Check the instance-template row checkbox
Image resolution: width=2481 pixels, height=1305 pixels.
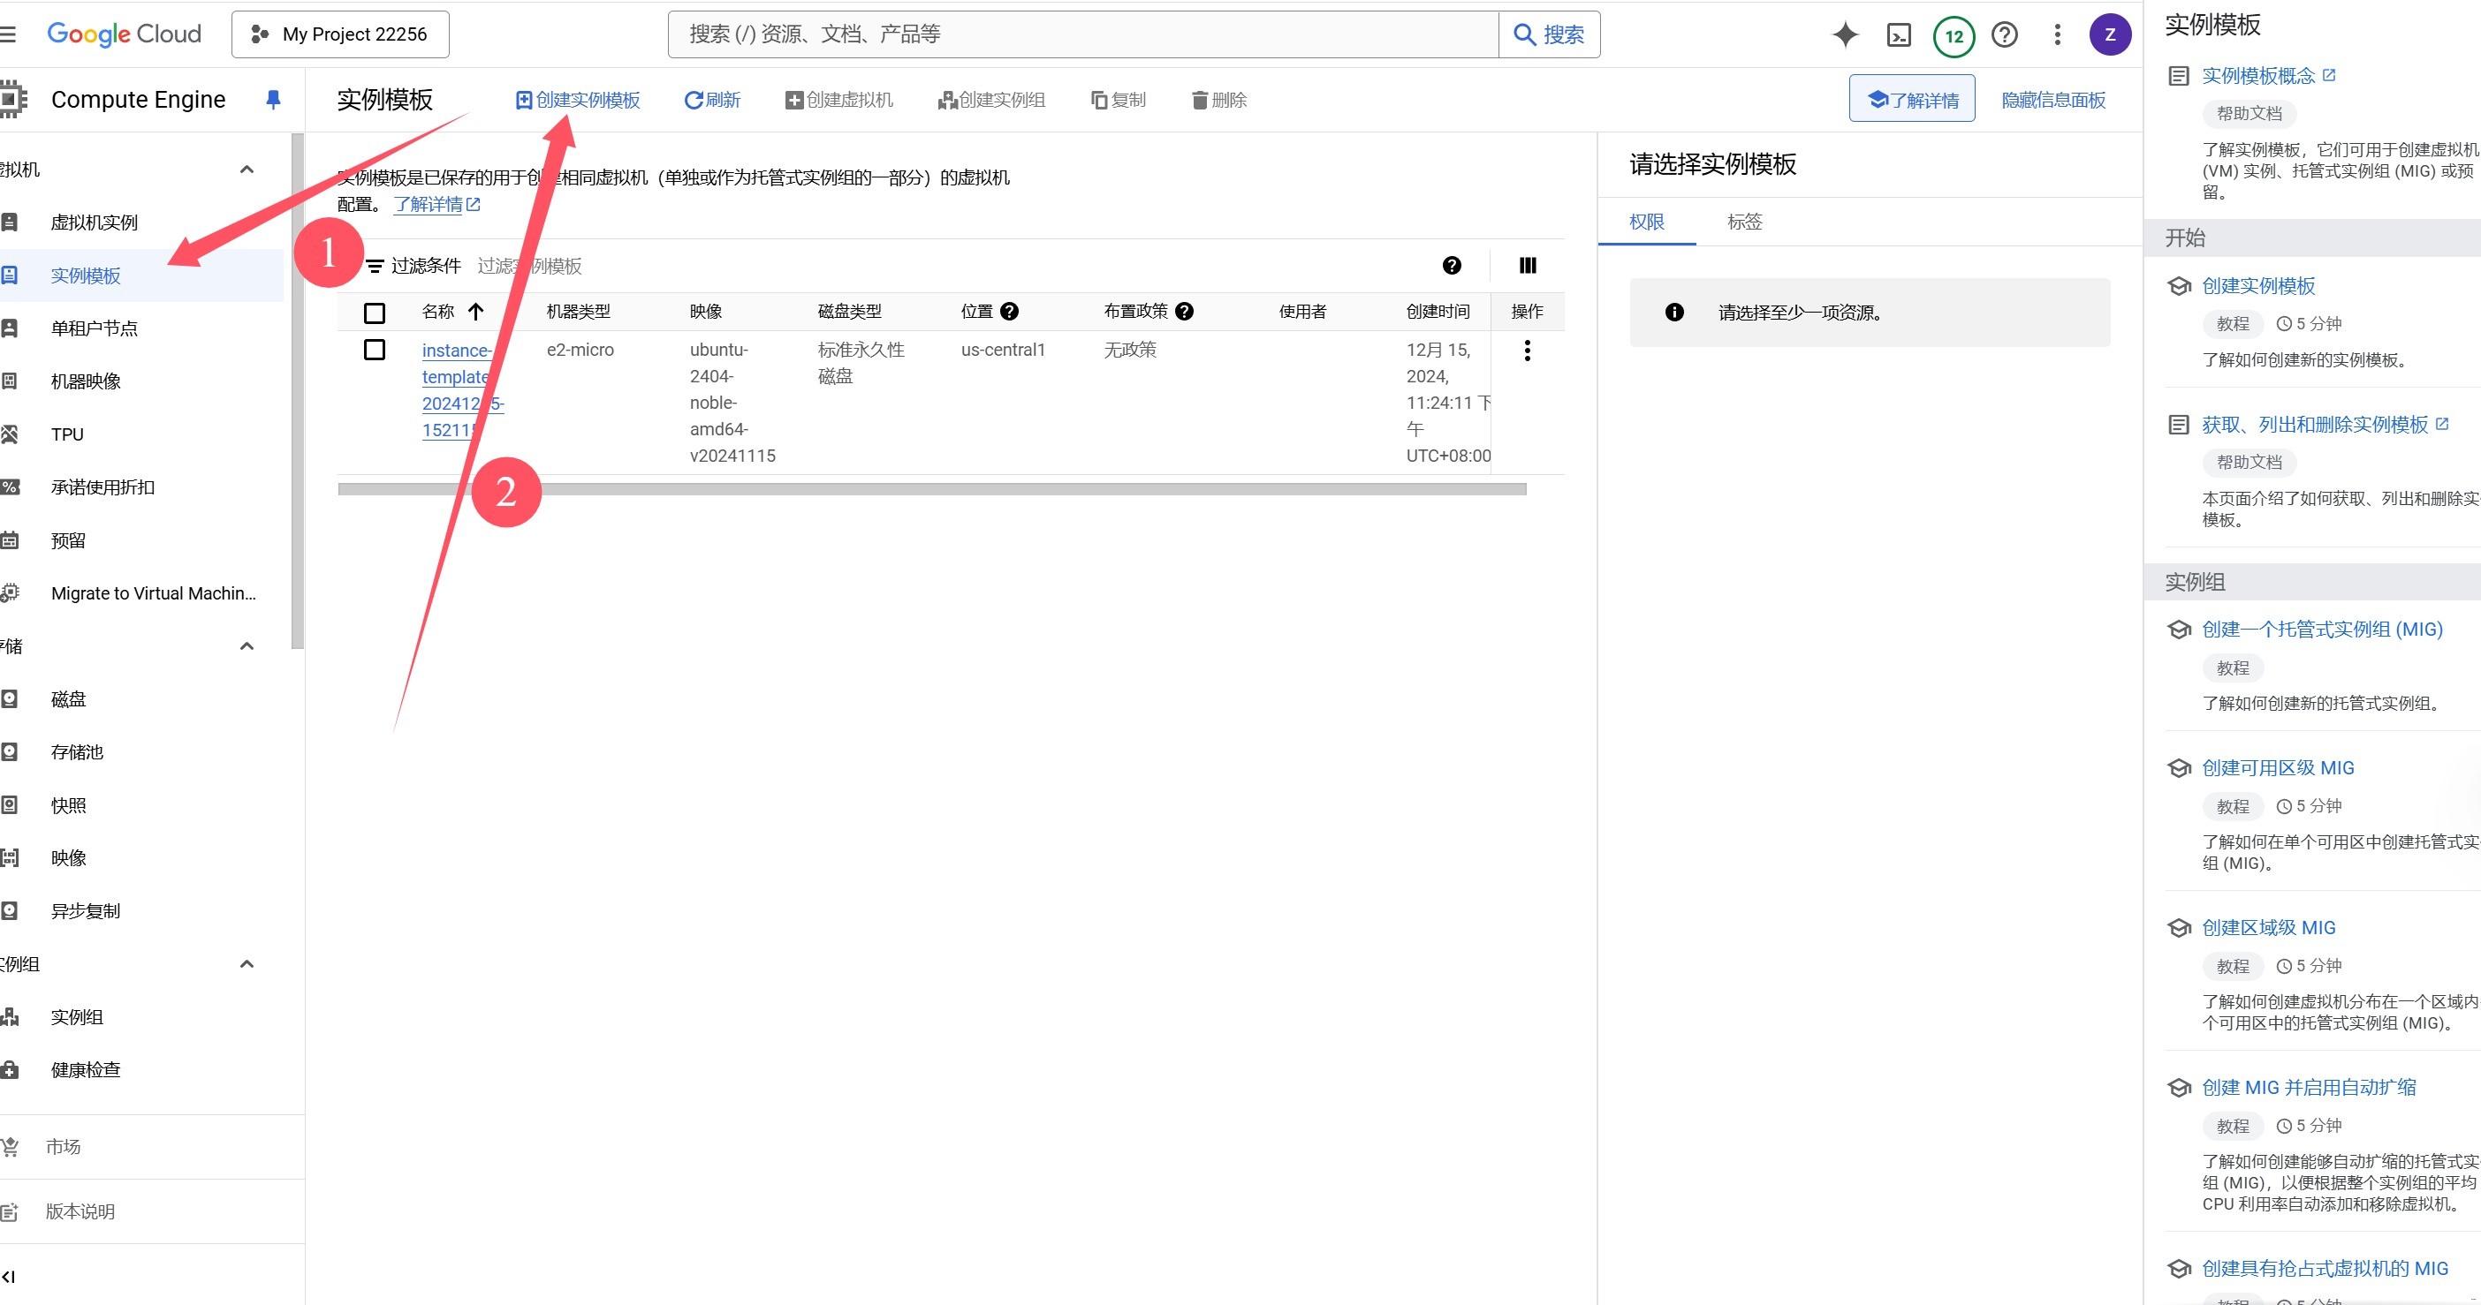pyautogui.click(x=375, y=350)
